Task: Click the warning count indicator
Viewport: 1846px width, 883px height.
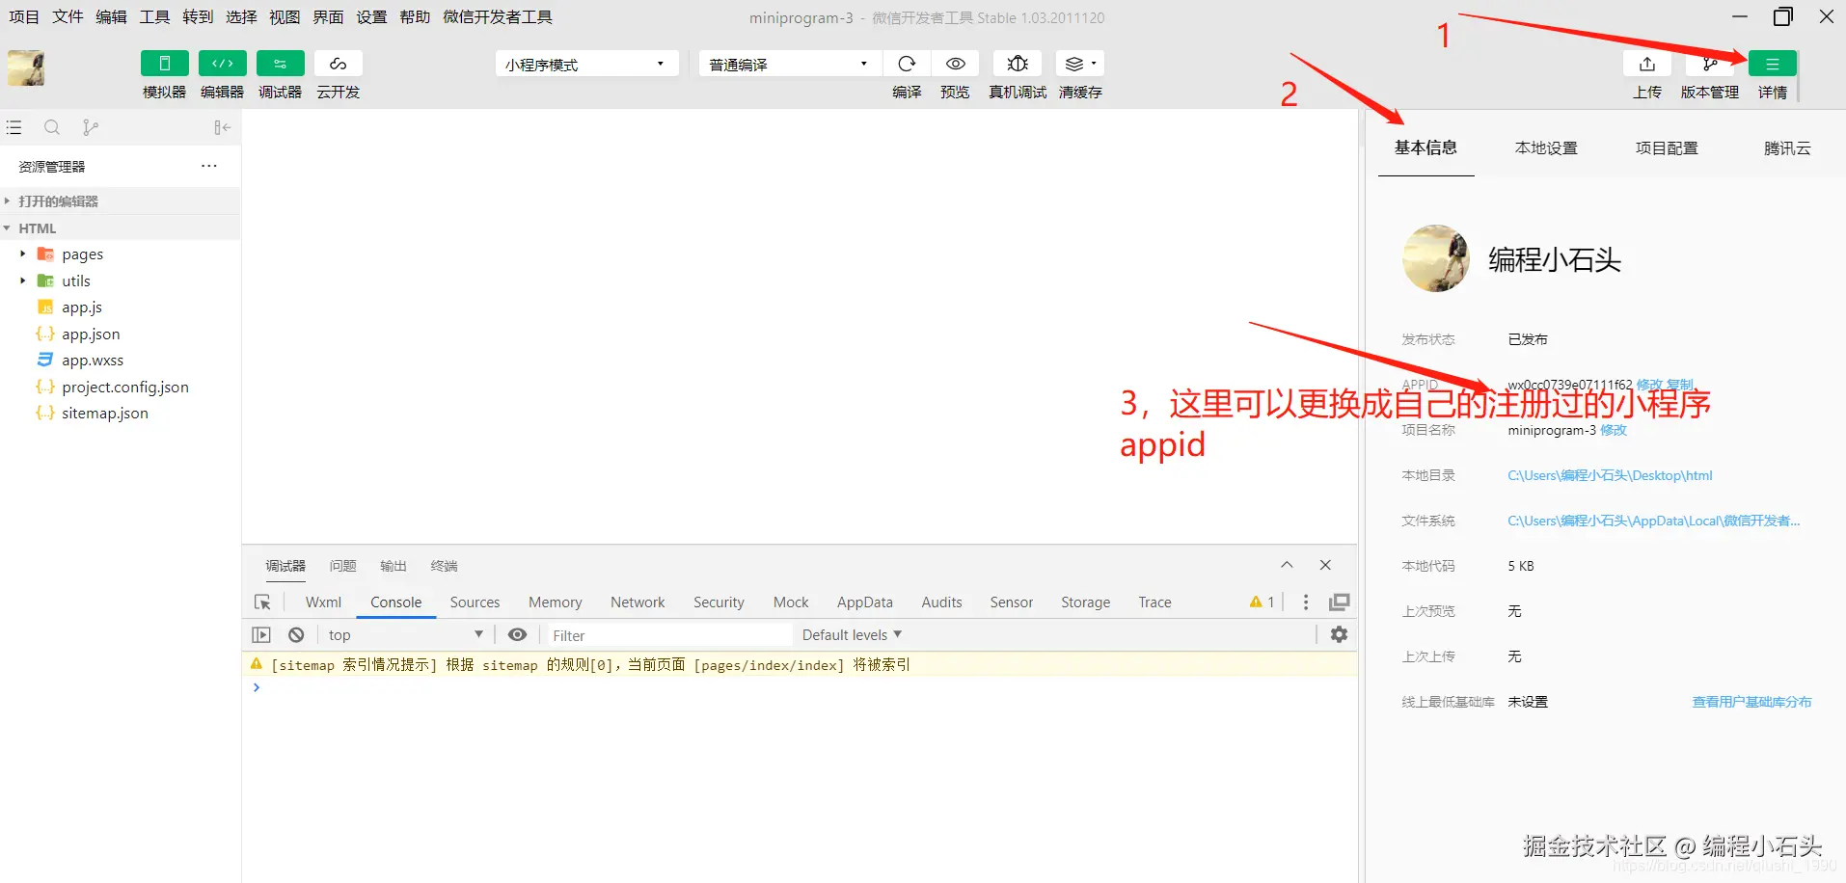Action: tap(1262, 602)
